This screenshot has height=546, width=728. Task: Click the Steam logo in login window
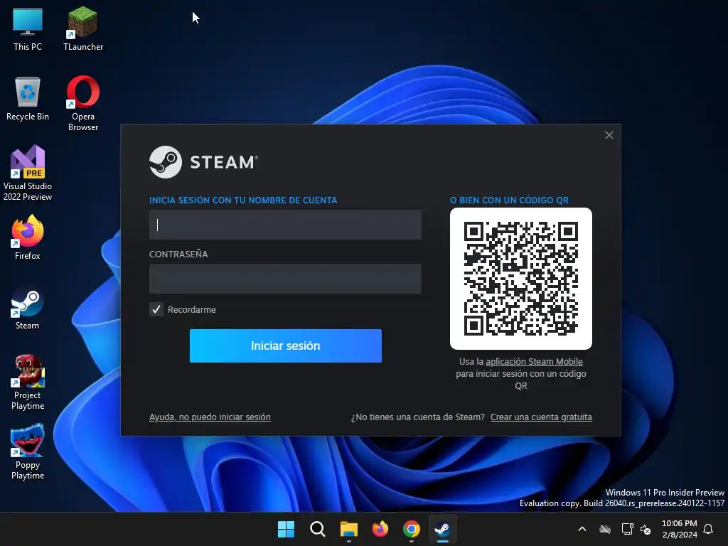(203, 162)
